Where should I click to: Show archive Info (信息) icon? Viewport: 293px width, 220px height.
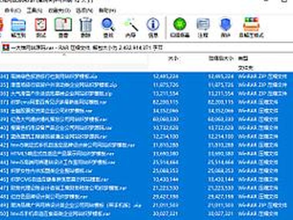(x=153, y=27)
